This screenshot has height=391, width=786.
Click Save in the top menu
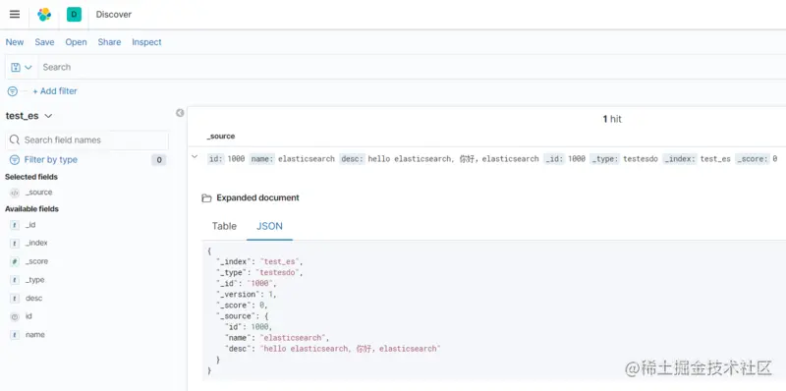click(x=44, y=42)
